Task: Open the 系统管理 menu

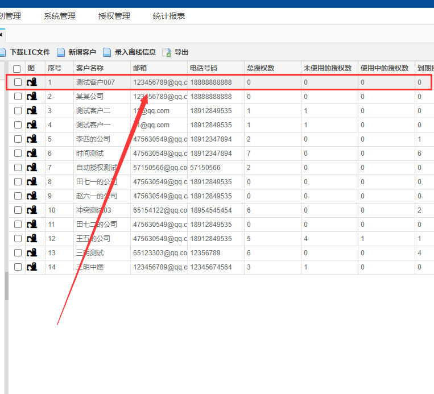Action: [x=60, y=16]
